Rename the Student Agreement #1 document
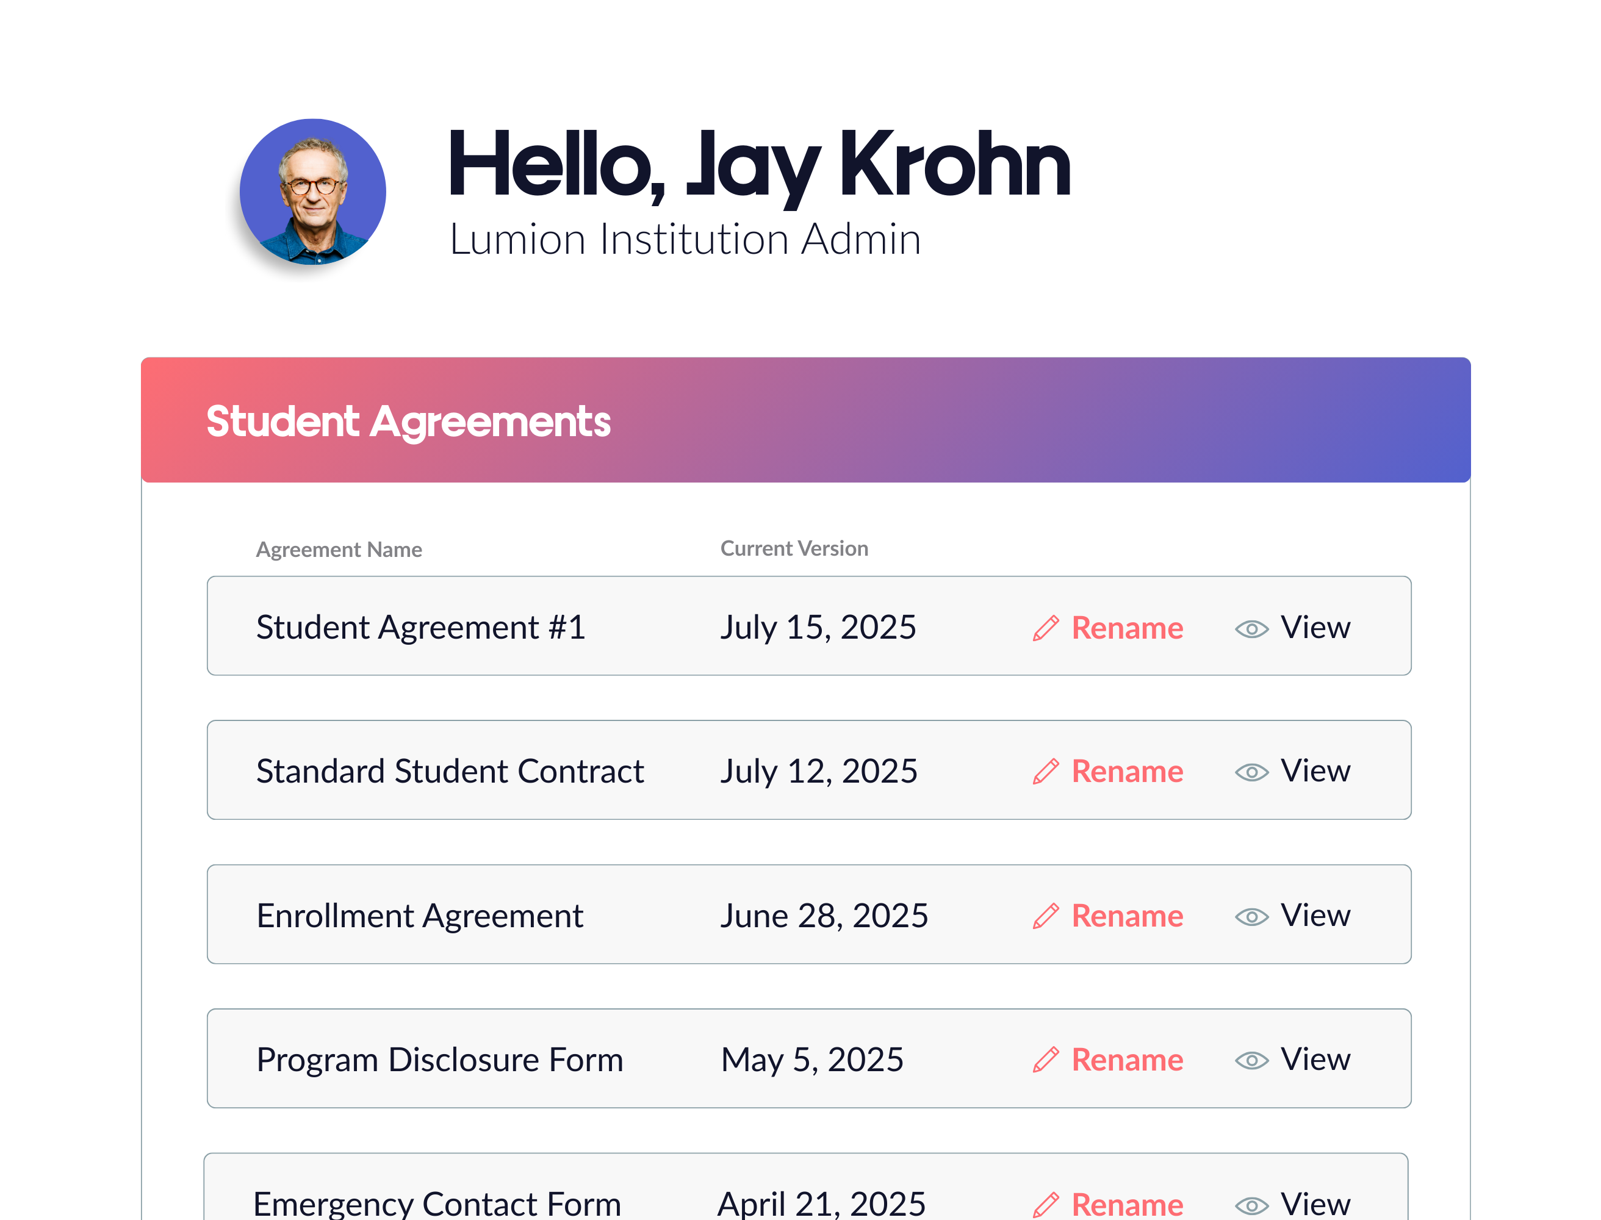Viewport: 1601px width, 1220px height. point(1127,628)
